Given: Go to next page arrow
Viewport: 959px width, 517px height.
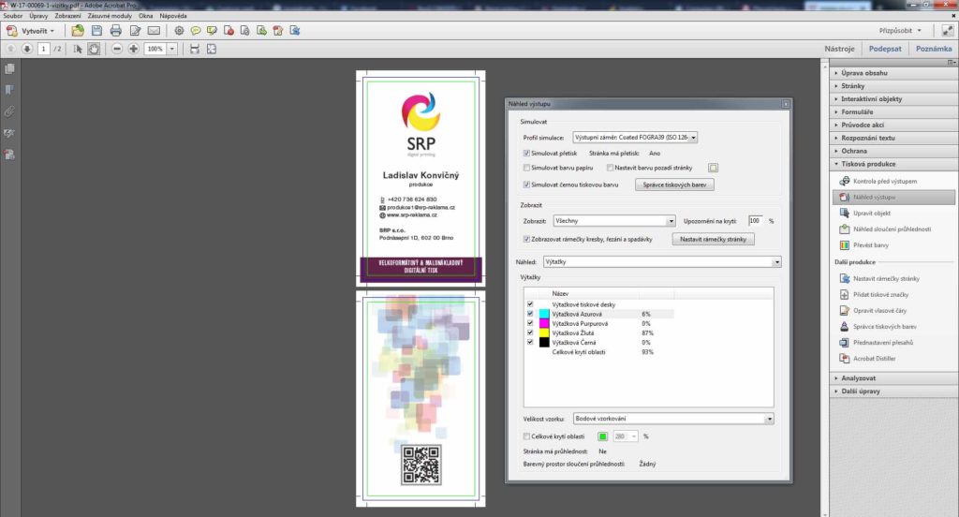Looking at the screenshot, I should tap(27, 49).
